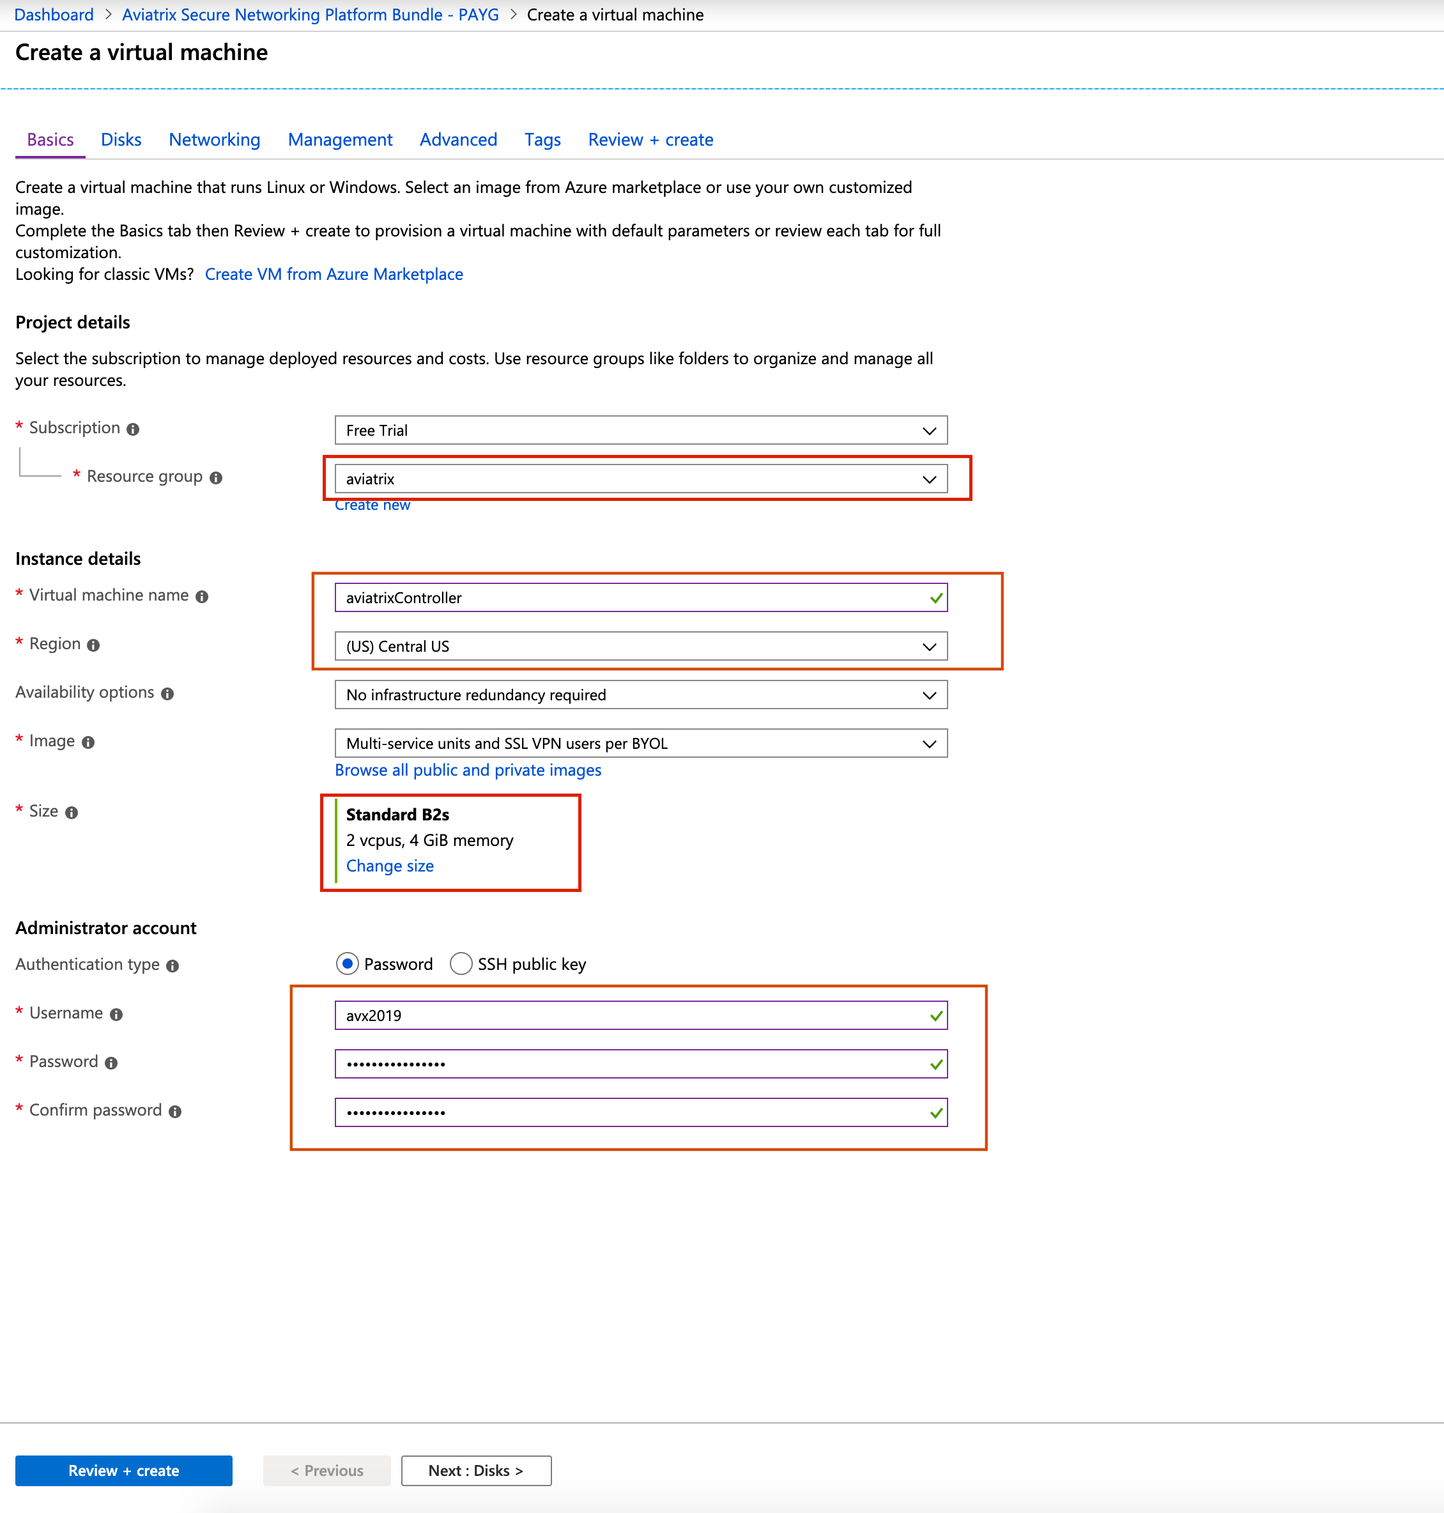Screen dimensions: 1444x1513
Task: Open Change size for the VM
Action: 390,865
